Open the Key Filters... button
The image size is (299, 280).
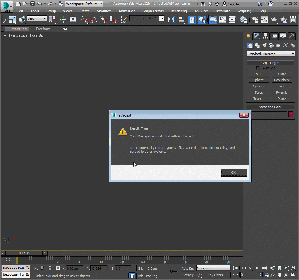point(217,275)
